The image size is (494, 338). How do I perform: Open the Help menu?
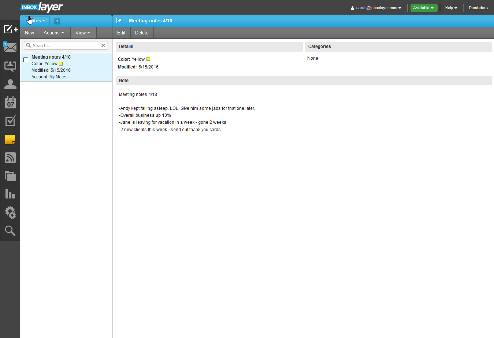pyautogui.click(x=451, y=8)
